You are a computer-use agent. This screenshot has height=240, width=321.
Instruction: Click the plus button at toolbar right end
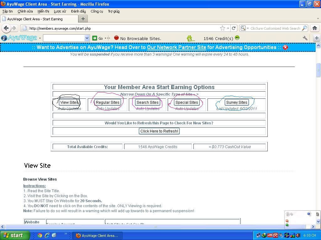tap(317, 38)
